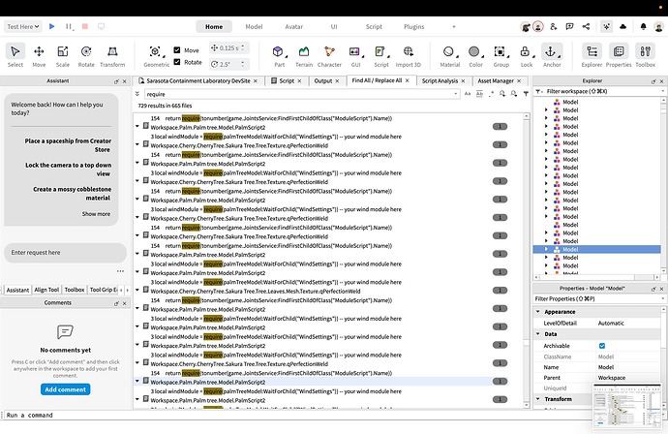Select the Select tool
This screenshot has height=434, width=668.
click(x=15, y=56)
